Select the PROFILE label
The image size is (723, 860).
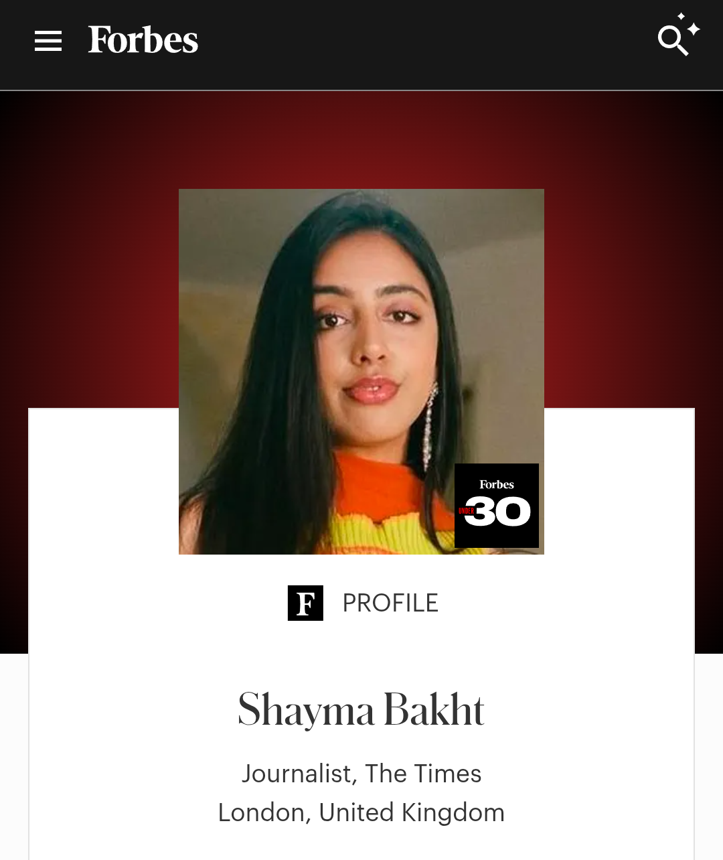390,603
